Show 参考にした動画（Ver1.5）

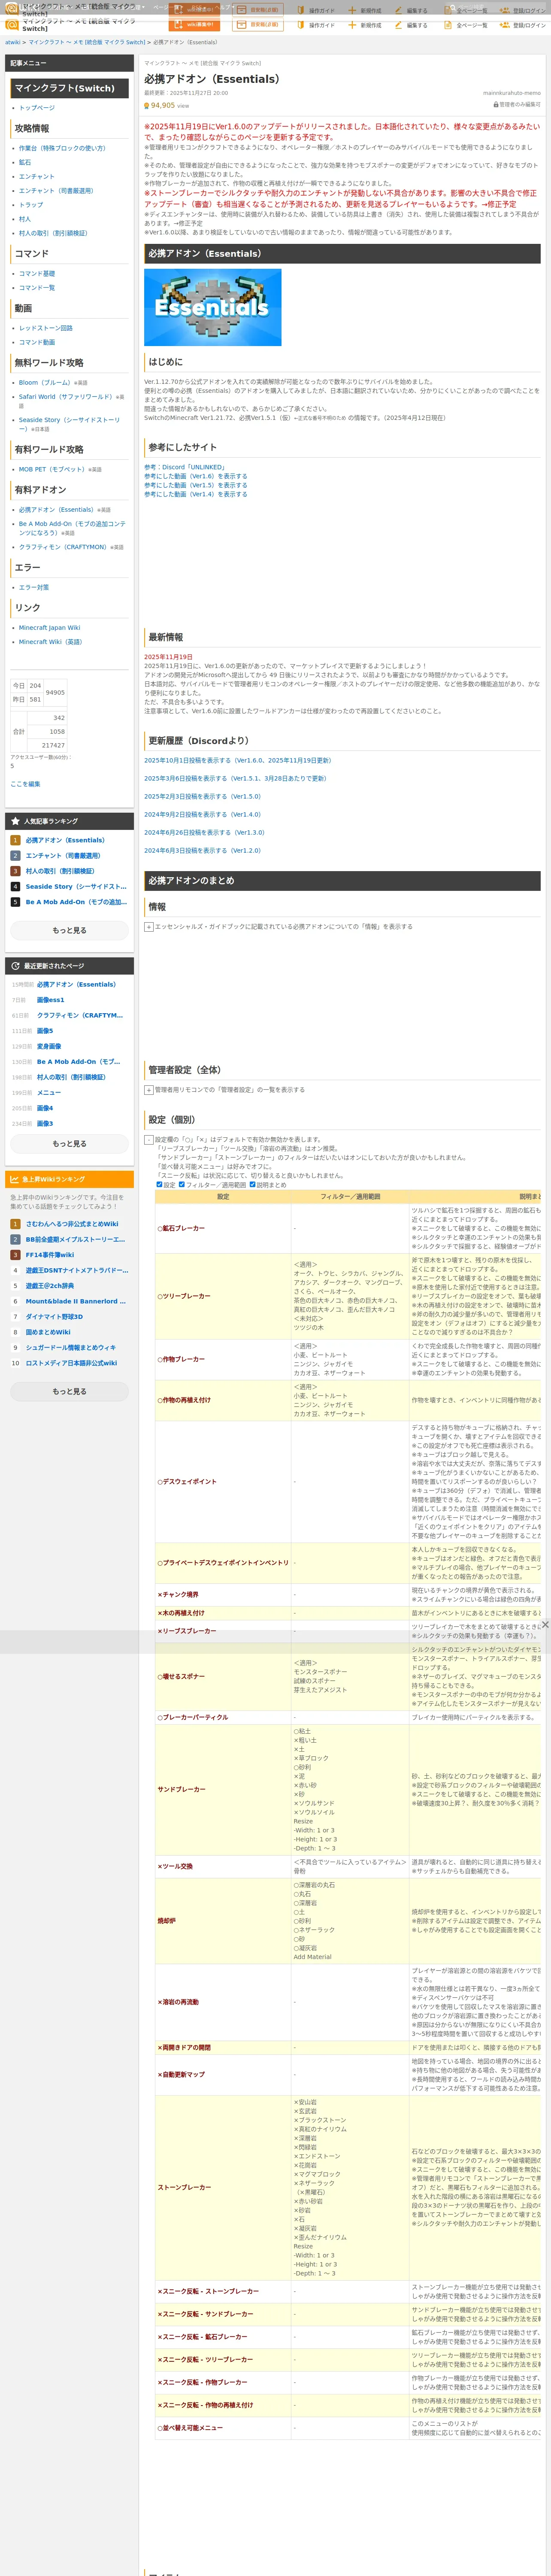point(196,485)
